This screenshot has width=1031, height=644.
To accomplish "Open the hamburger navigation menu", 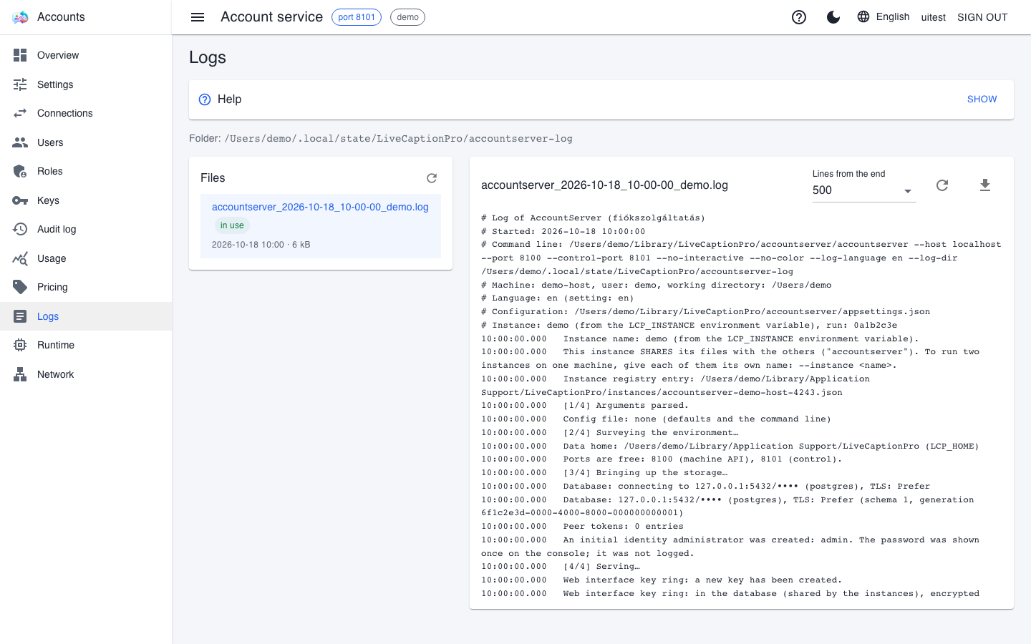I will click(x=198, y=17).
